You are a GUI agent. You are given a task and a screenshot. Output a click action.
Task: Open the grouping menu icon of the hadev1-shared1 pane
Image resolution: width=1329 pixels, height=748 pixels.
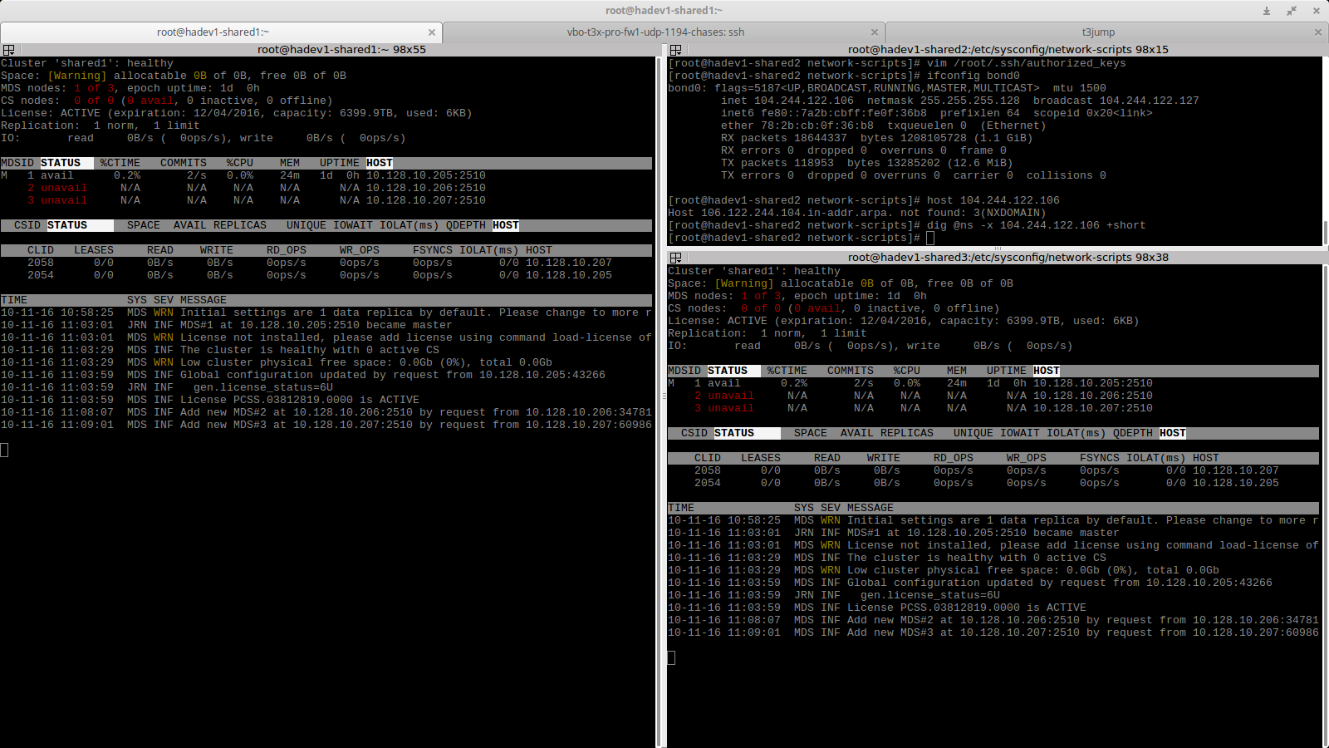pos(8,50)
